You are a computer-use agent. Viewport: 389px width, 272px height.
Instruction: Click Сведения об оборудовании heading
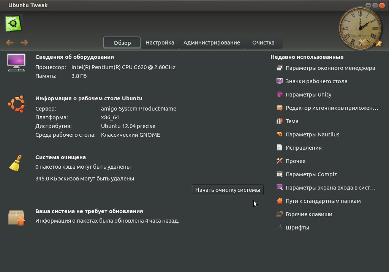pyautogui.click(x=74, y=57)
